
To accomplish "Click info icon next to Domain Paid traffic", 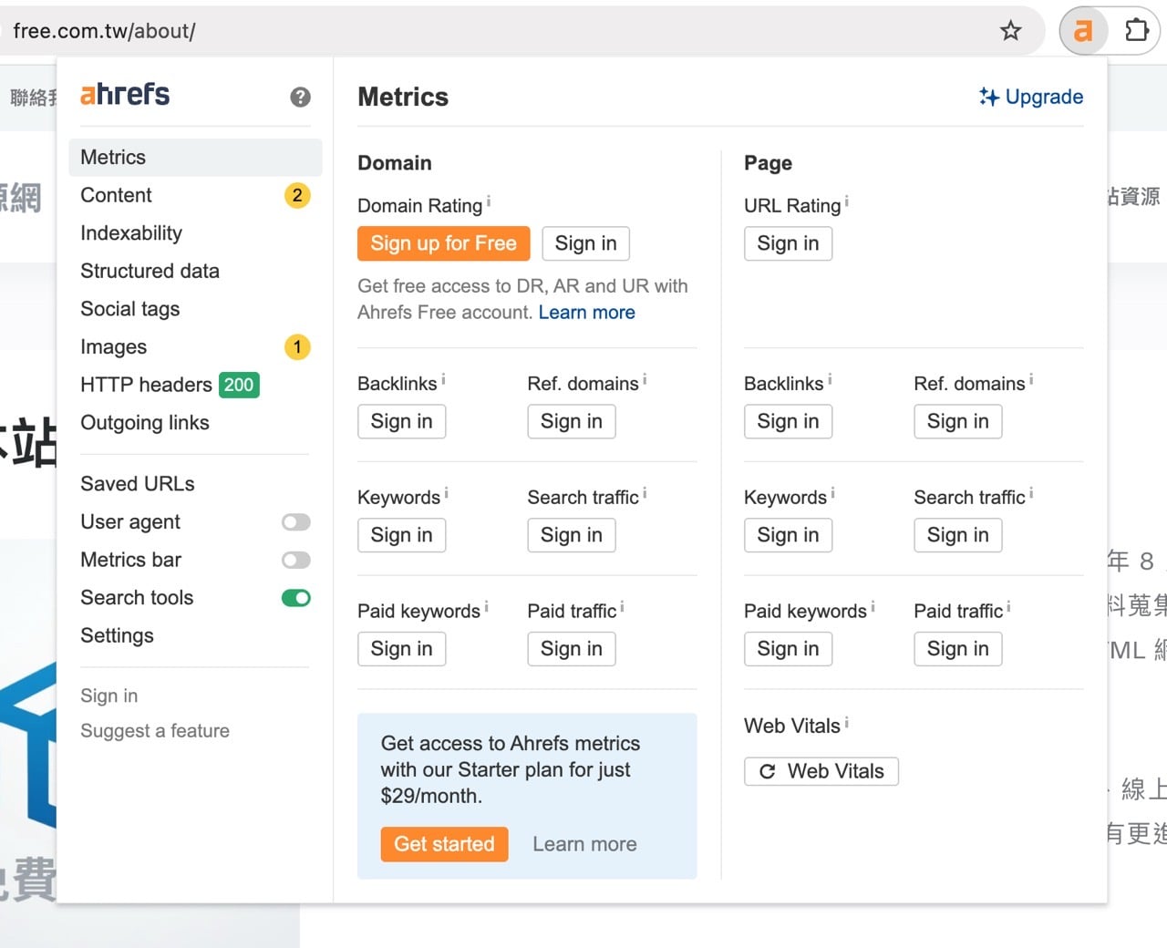I will tap(622, 607).
